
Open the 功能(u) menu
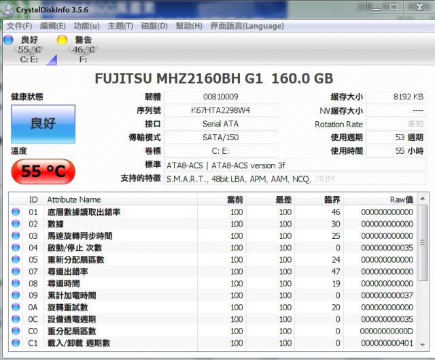tap(86, 26)
